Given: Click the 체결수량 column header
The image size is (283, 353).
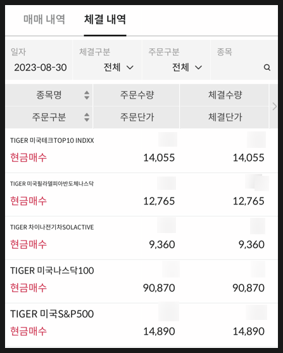Looking at the screenshot, I should tap(225, 95).
